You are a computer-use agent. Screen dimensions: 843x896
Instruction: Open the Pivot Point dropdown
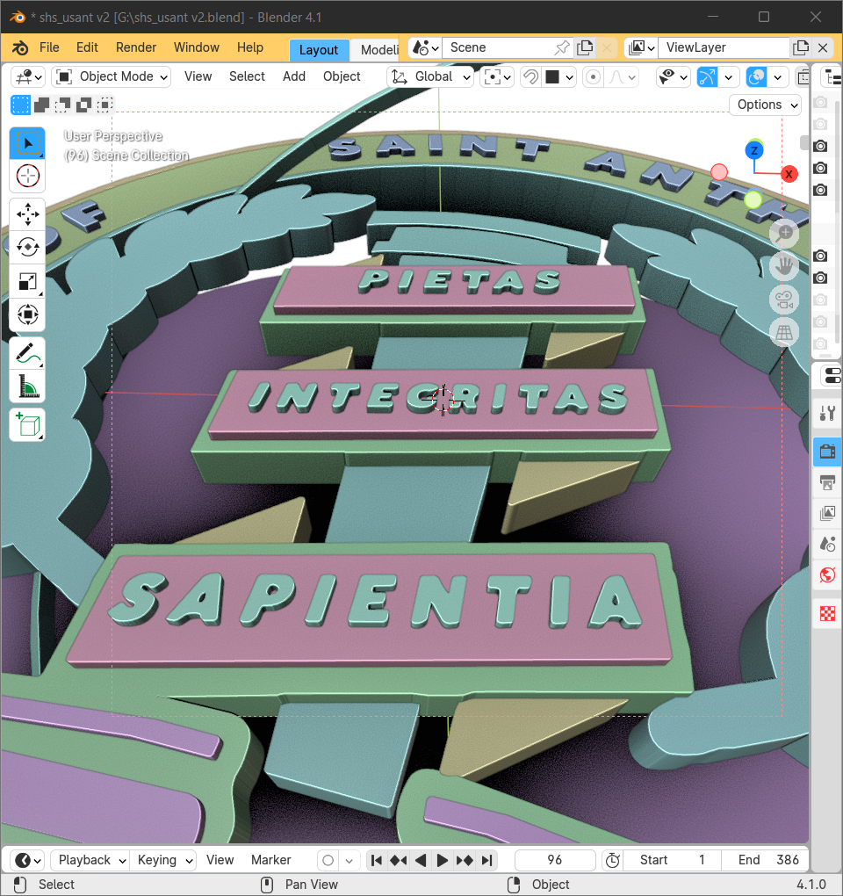(497, 77)
